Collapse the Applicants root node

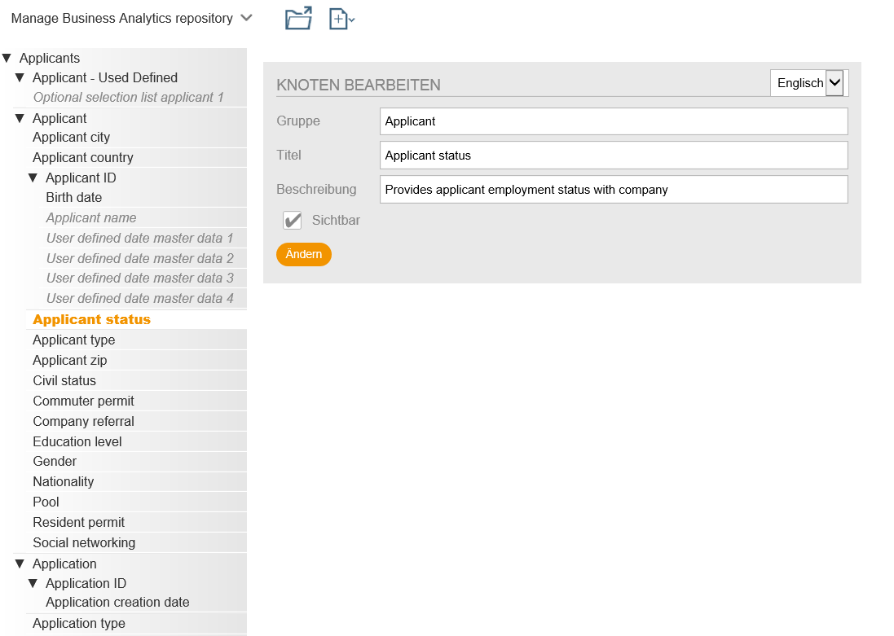7,59
